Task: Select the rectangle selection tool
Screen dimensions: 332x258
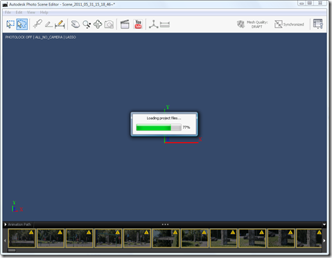Action: pos(10,24)
